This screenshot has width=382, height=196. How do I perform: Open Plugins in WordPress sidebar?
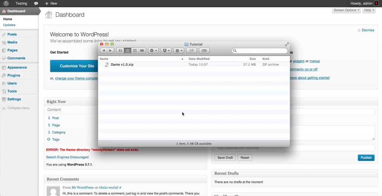pyautogui.click(x=14, y=75)
